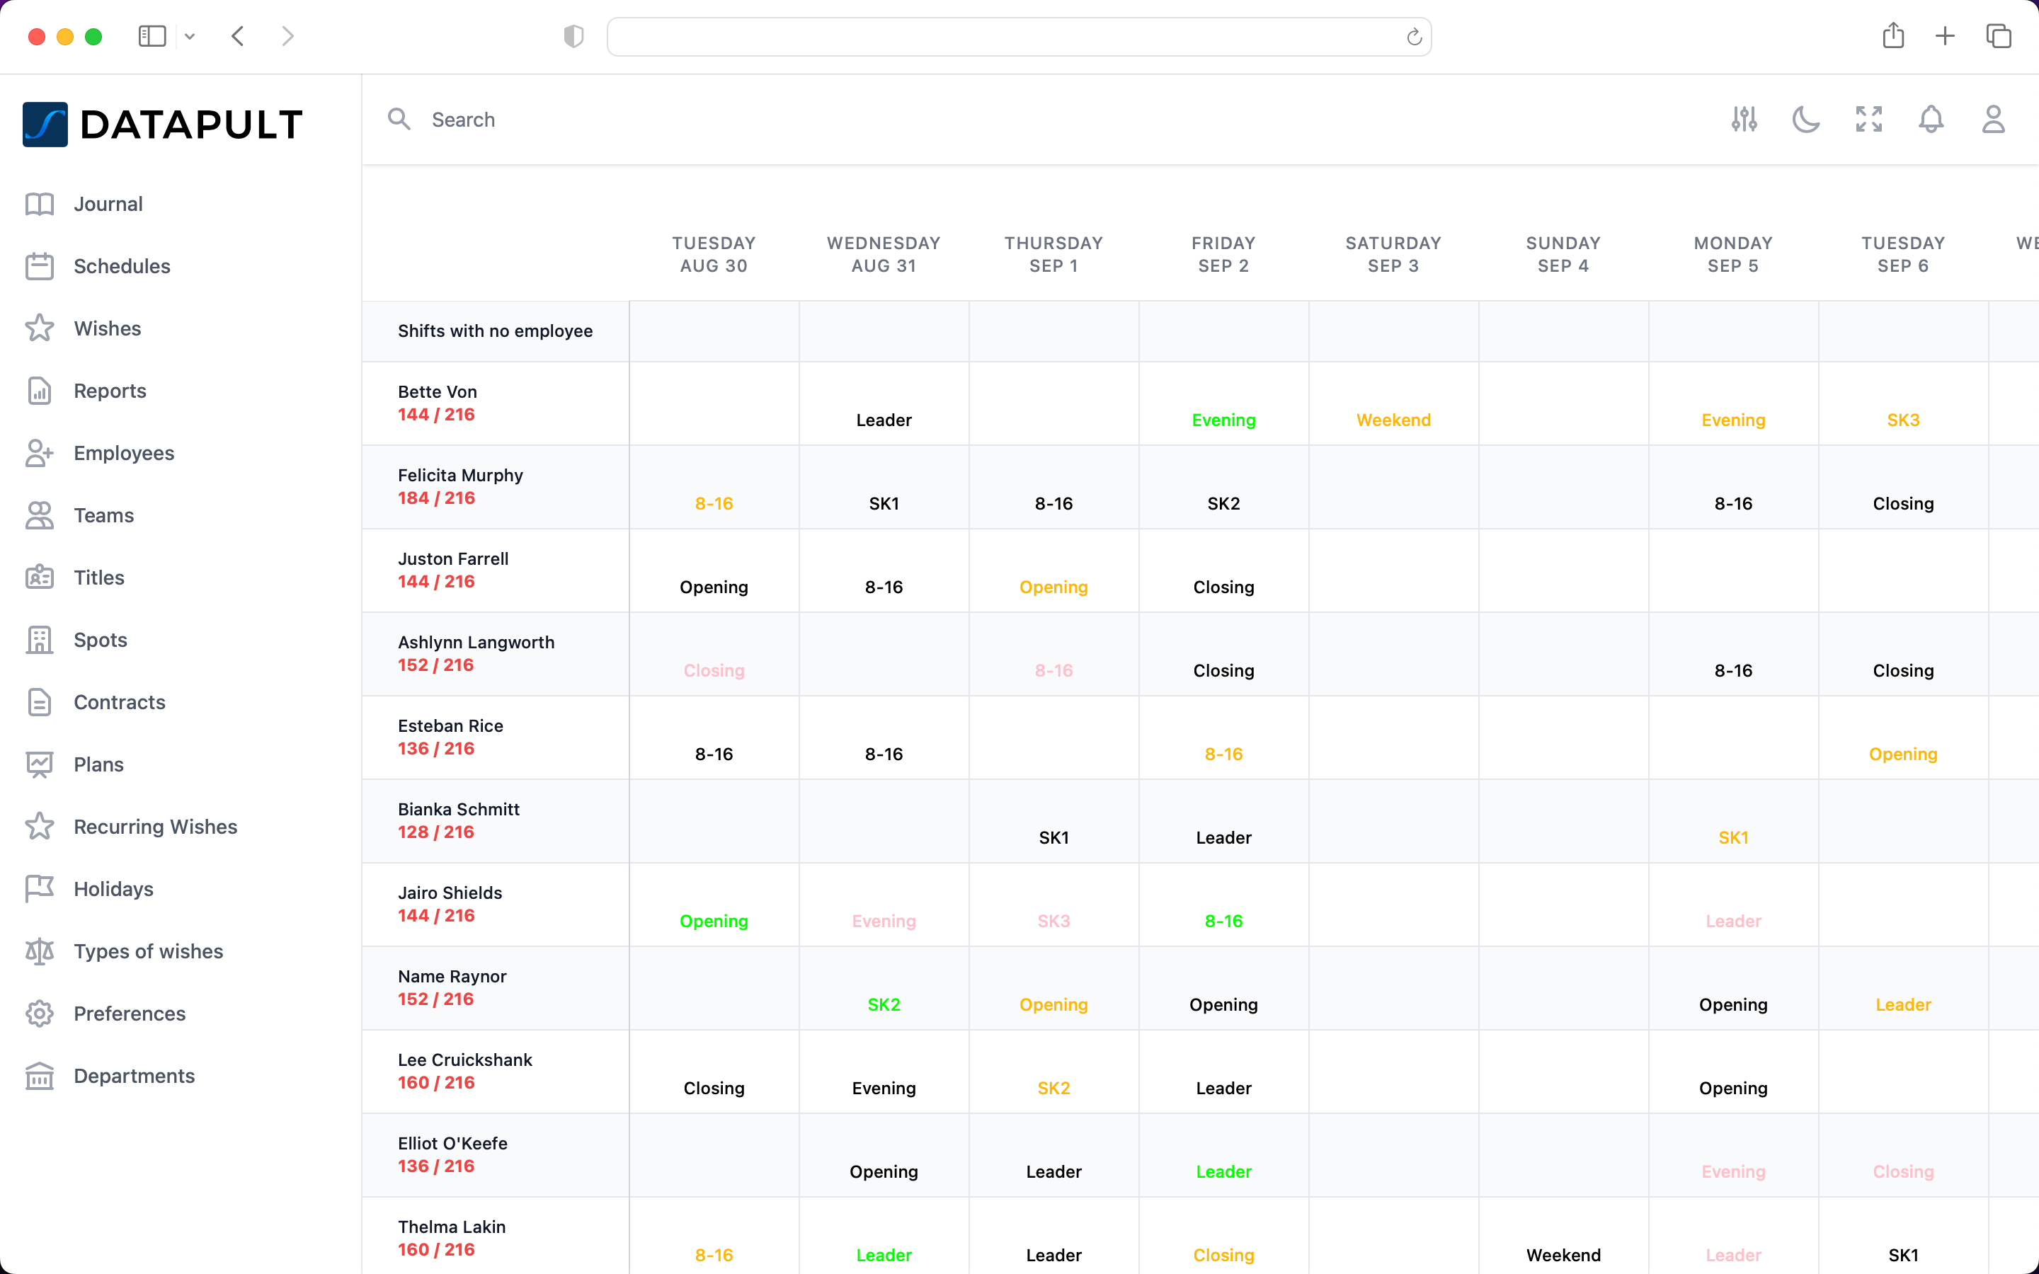Expand sidebar dropdown chevron in toolbar
Image resolution: width=2039 pixels, height=1274 pixels.
pyautogui.click(x=190, y=36)
